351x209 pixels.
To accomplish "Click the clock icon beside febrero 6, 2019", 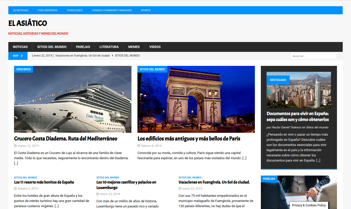I will pos(15,189).
